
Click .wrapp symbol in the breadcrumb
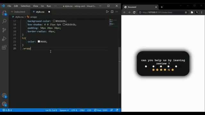[x=33, y=17]
